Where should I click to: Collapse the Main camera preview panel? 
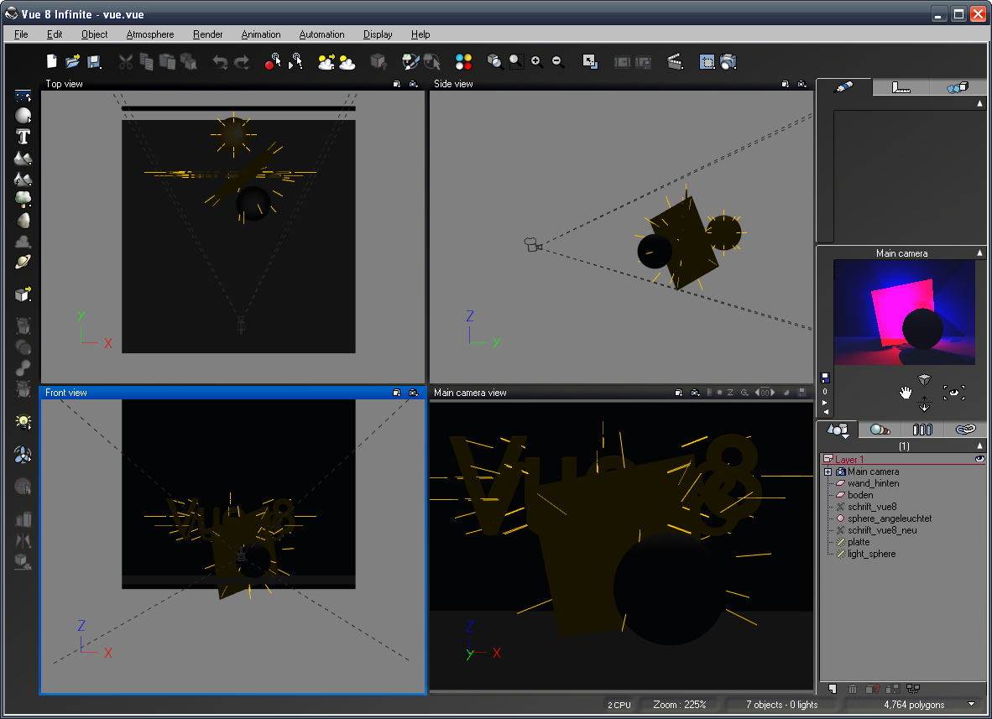coord(979,253)
